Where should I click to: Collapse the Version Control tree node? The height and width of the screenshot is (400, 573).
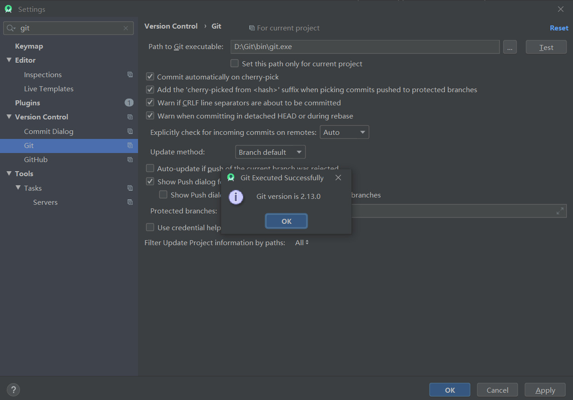pos(9,117)
